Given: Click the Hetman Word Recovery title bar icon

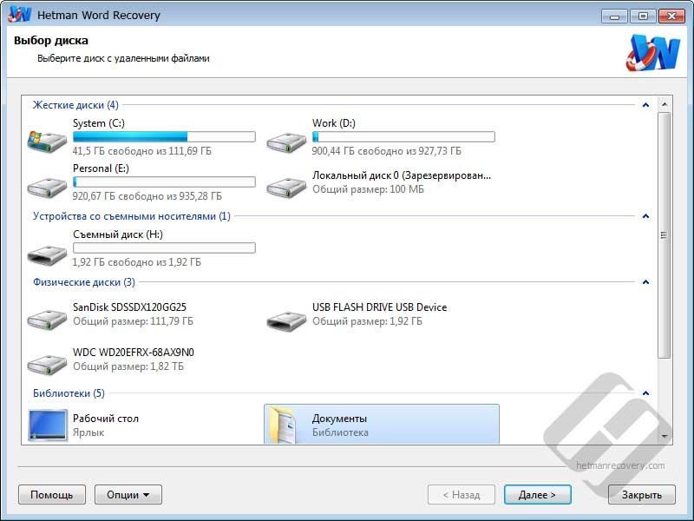Looking at the screenshot, I should 19,14.
